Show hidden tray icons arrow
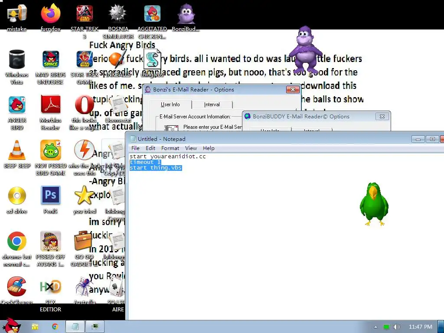Screen dimensions: 444x333 coord(375,327)
